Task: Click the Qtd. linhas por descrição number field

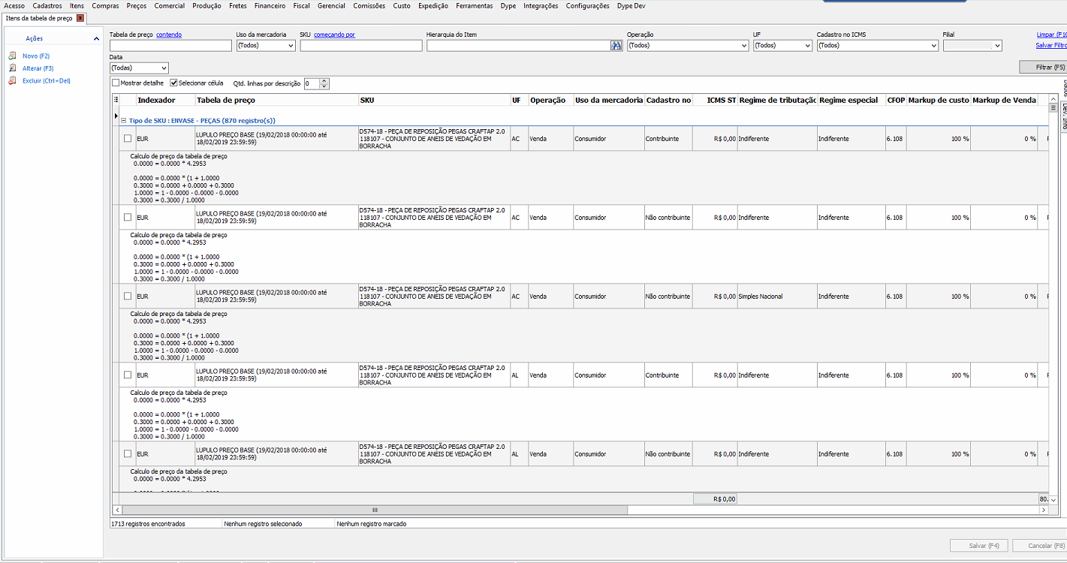Action: (x=312, y=83)
